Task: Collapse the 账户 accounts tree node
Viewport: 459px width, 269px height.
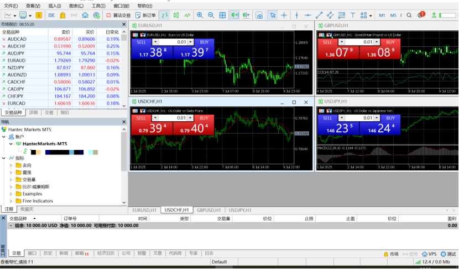Action: pyautogui.click(x=4, y=137)
